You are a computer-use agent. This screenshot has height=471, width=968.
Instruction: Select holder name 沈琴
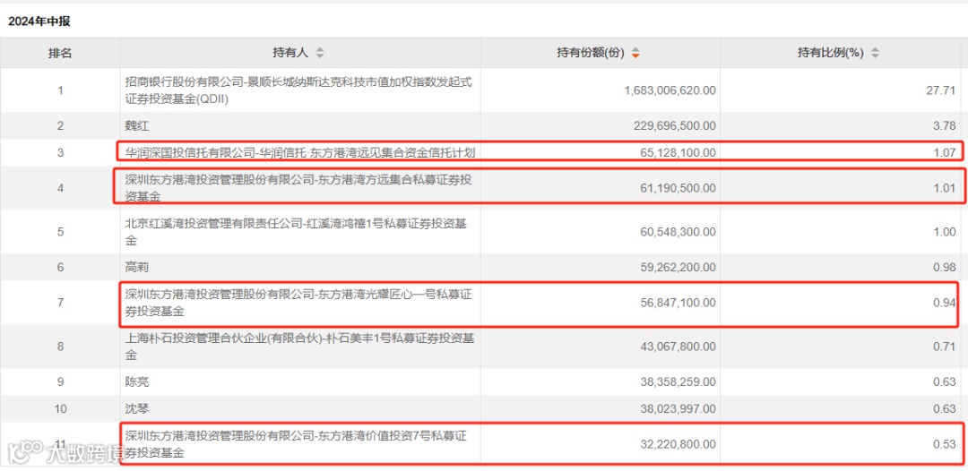[x=136, y=408]
